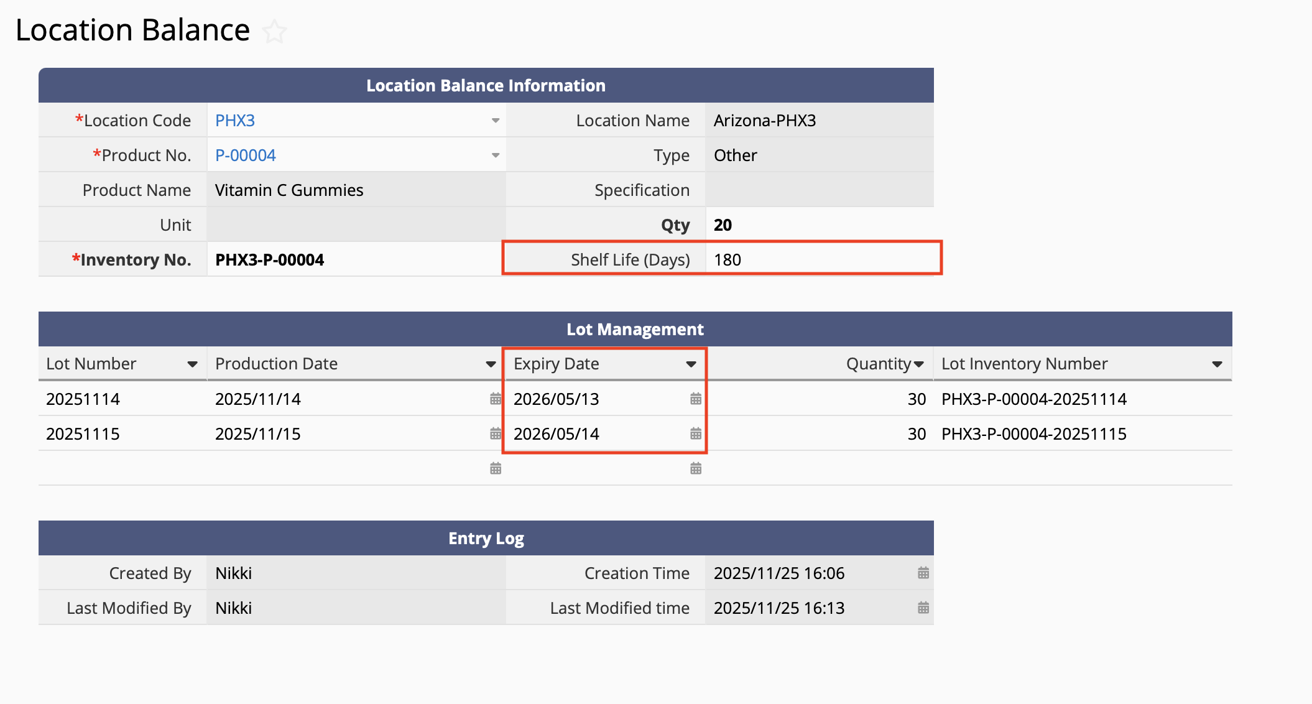This screenshot has height=704, width=1312.
Task: Expand the Product No. dropdown
Action: coord(495,155)
